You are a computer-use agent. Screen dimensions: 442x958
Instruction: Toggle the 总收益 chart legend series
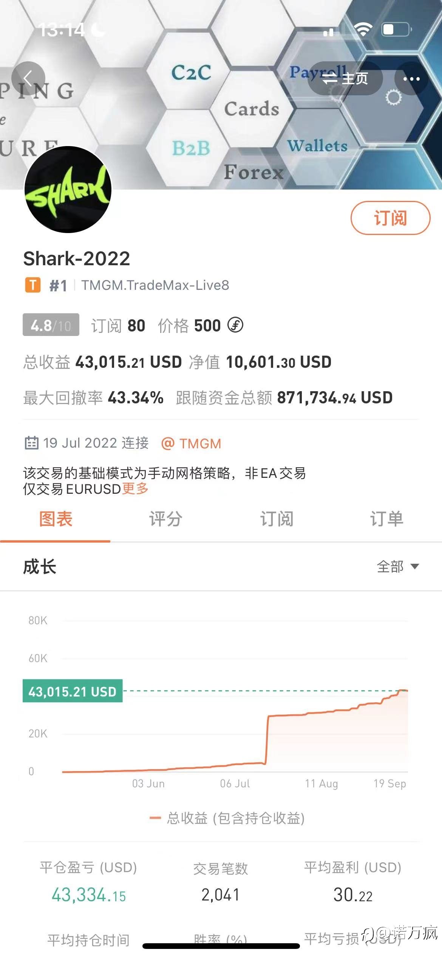(x=227, y=818)
